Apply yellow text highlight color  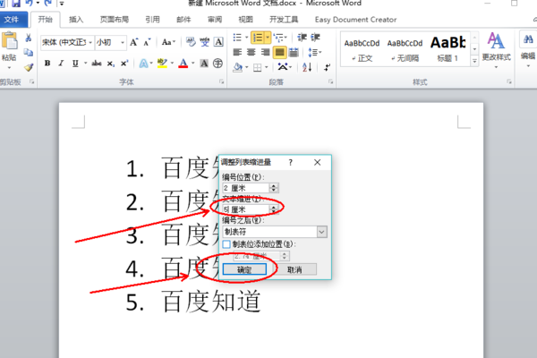tap(162, 64)
